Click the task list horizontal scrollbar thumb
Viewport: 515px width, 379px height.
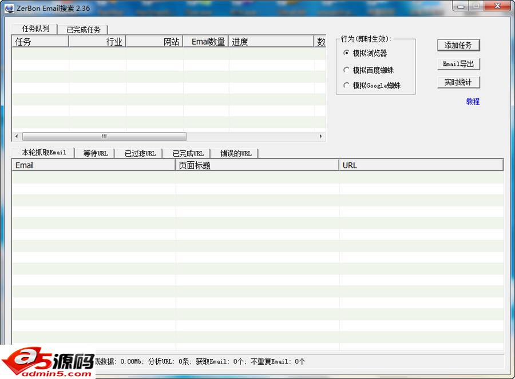tap(104, 136)
